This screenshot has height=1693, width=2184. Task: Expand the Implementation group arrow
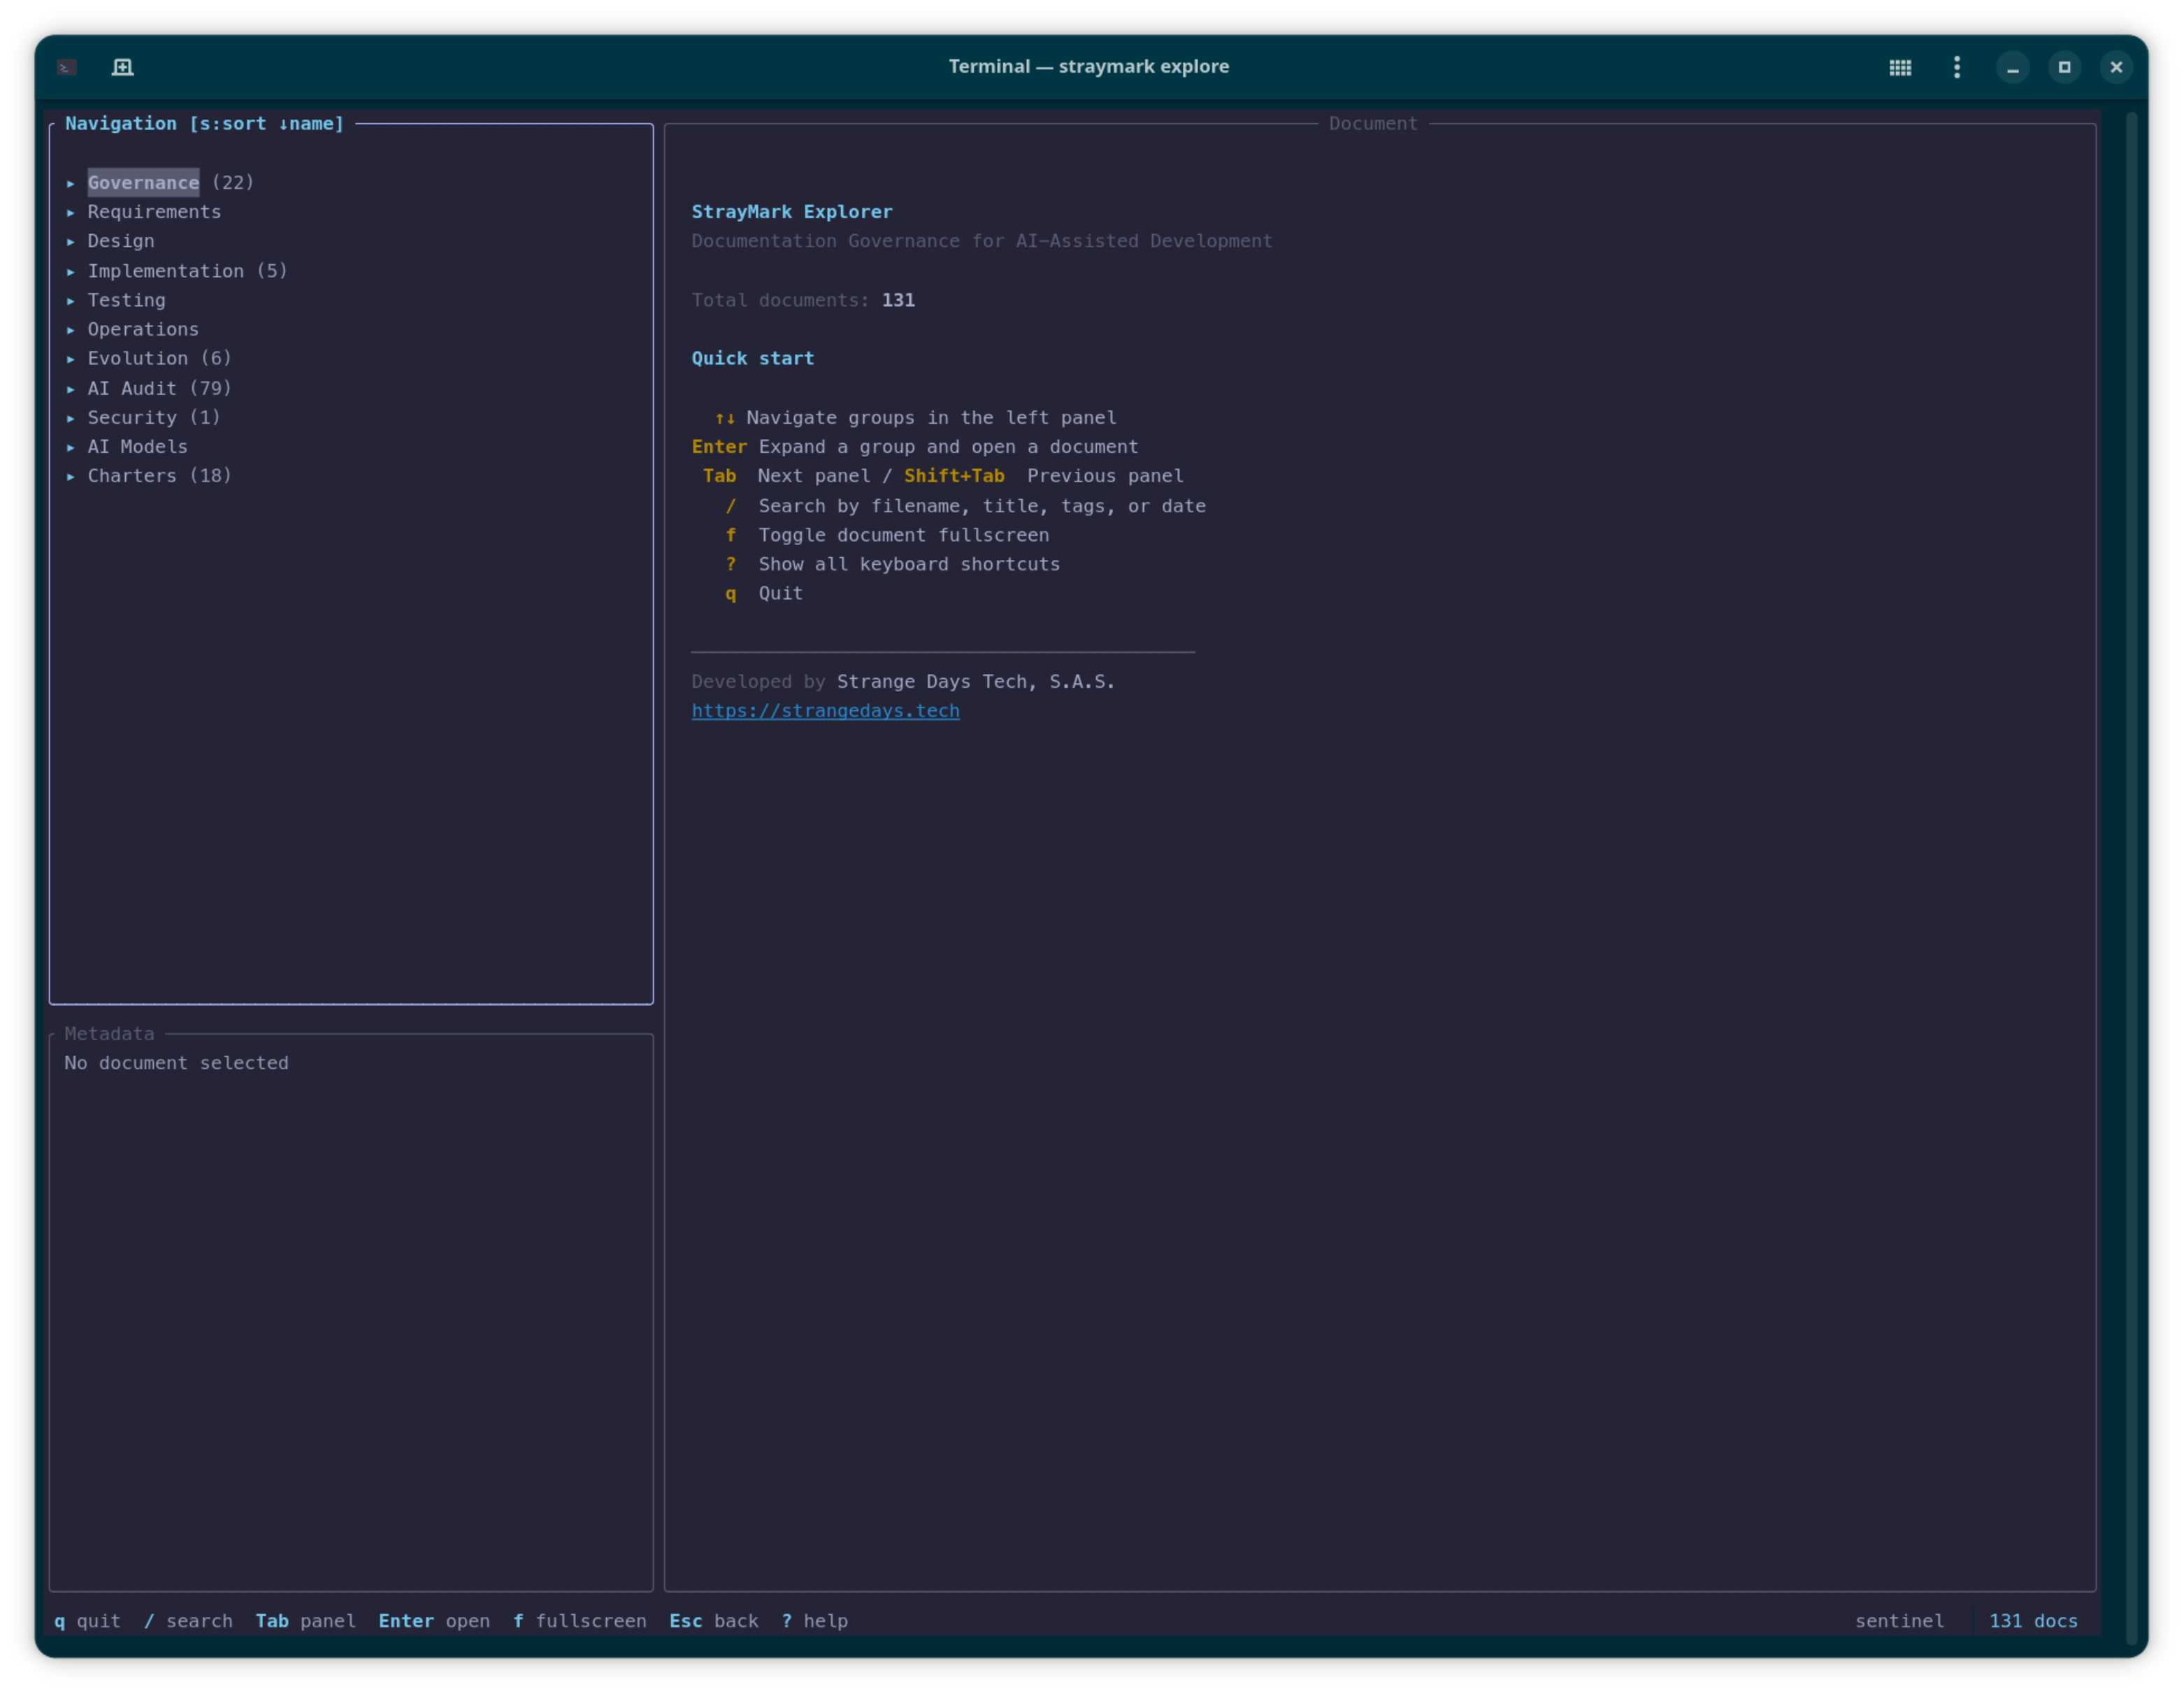tap(71, 271)
